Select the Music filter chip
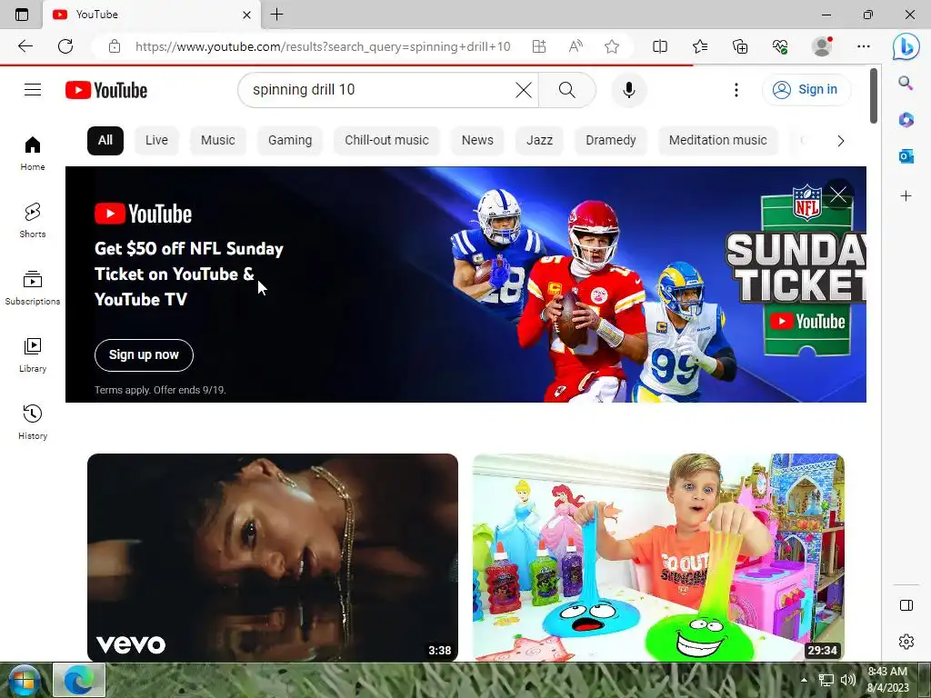Viewport: 931px width, 698px height. 218,141
